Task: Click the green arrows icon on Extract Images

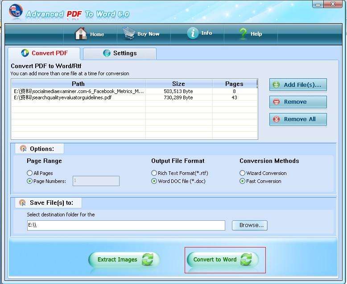Action: click(x=148, y=259)
